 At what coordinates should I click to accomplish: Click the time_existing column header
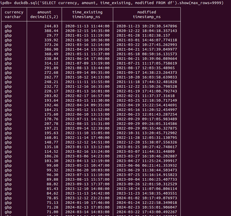pos(87,14)
